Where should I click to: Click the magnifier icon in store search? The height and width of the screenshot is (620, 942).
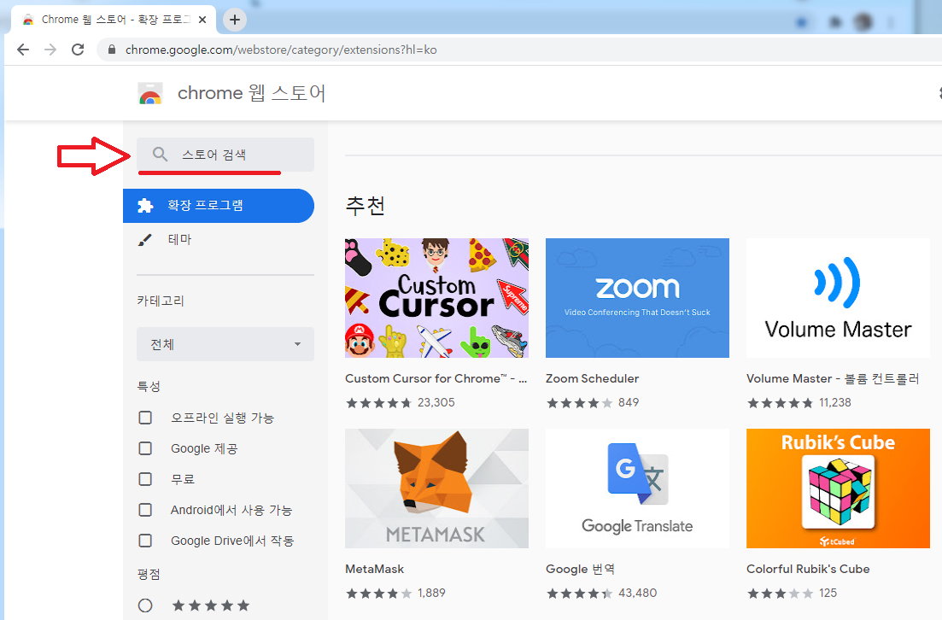160,155
